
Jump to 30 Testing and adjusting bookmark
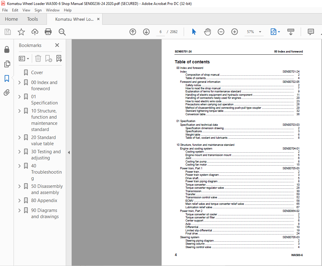pos(46,155)
